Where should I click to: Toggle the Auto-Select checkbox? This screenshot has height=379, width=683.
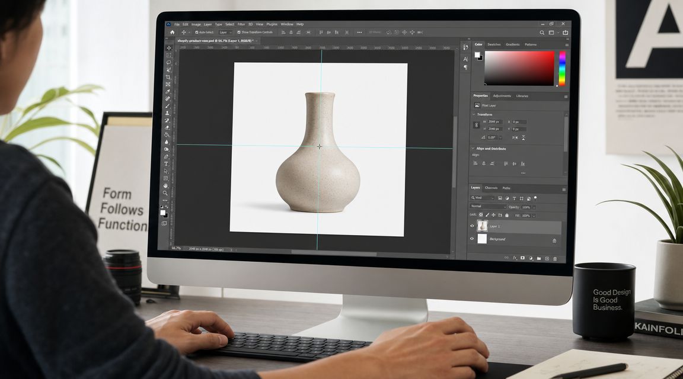point(197,32)
